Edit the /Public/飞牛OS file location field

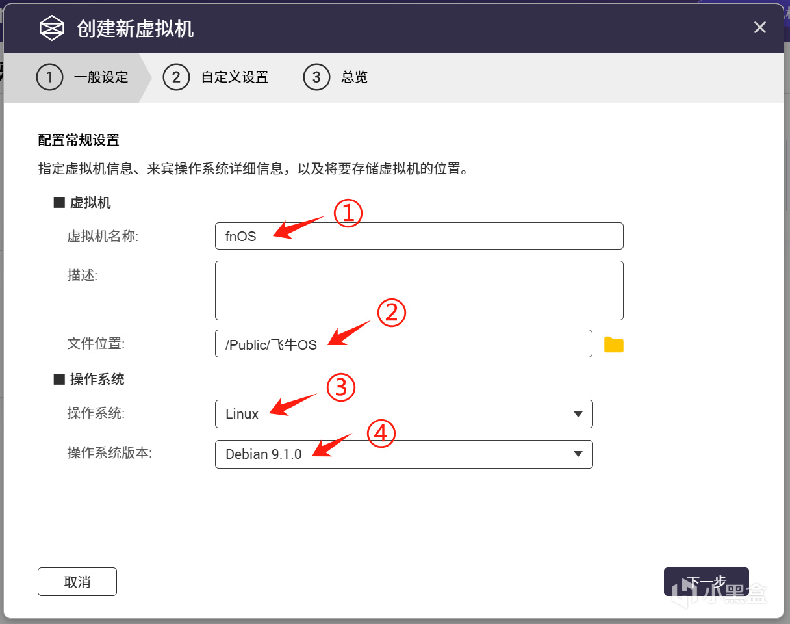coord(403,344)
